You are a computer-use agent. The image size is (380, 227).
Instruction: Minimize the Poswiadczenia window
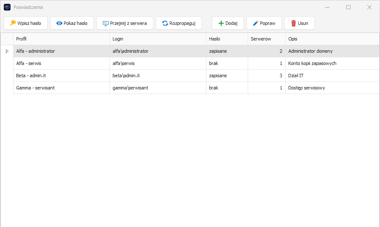tap(327, 7)
